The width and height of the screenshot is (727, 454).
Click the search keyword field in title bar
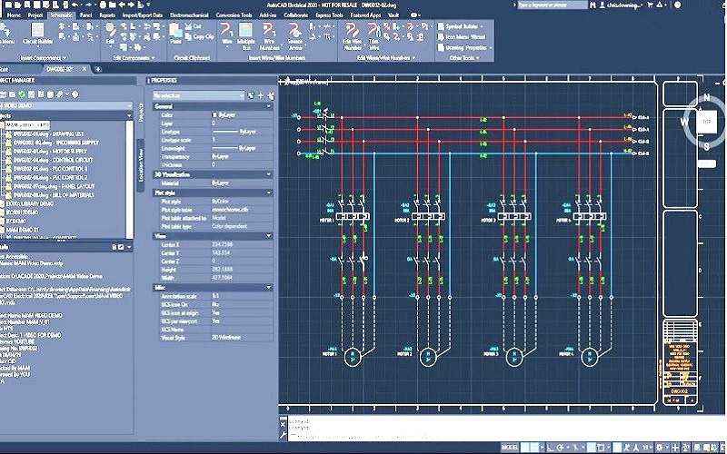click(x=553, y=5)
